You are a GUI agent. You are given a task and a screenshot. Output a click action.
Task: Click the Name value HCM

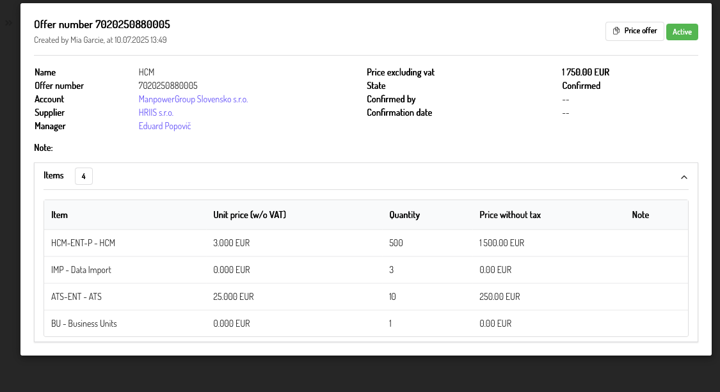click(147, 72)
